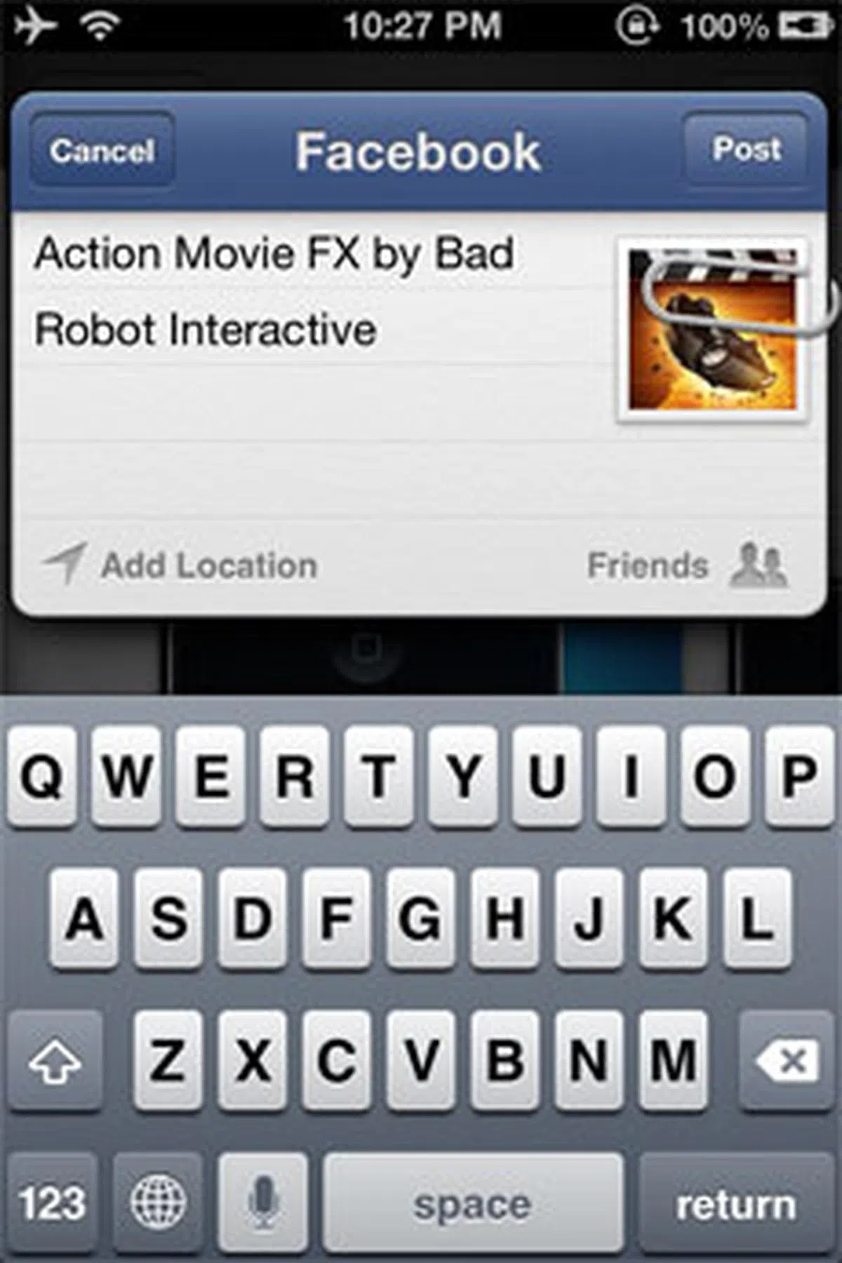Tap the Friends people silhouette icon
The width and height of the screenshot is (842, 1263).
point(759,565)
